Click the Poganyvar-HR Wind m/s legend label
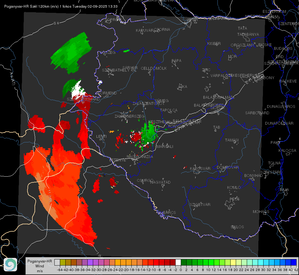The height and width of the screenshot is (275, 299). (40, 266)
